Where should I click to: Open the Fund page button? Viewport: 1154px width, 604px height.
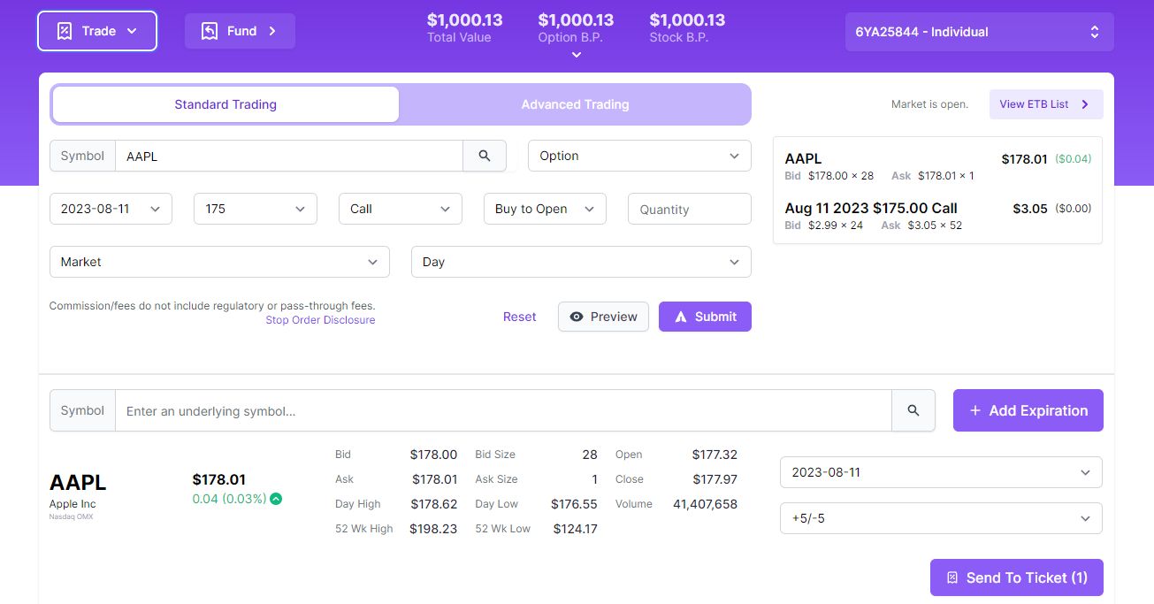[240, 31]
